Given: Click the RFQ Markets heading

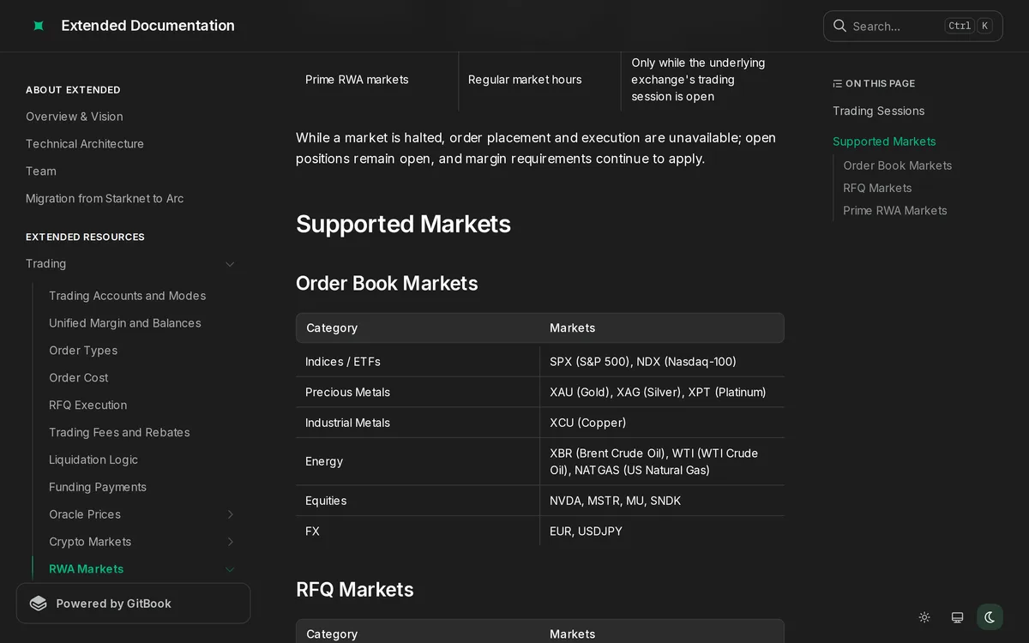Looking at the screenshot, I should coord(355,589).
